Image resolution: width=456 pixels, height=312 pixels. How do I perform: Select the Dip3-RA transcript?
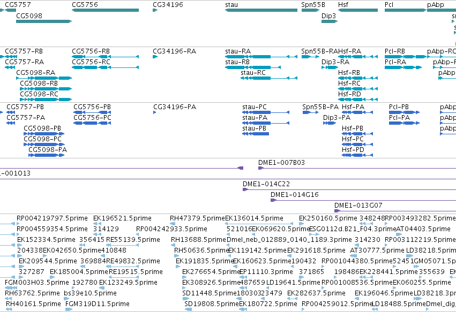point(330,67)
